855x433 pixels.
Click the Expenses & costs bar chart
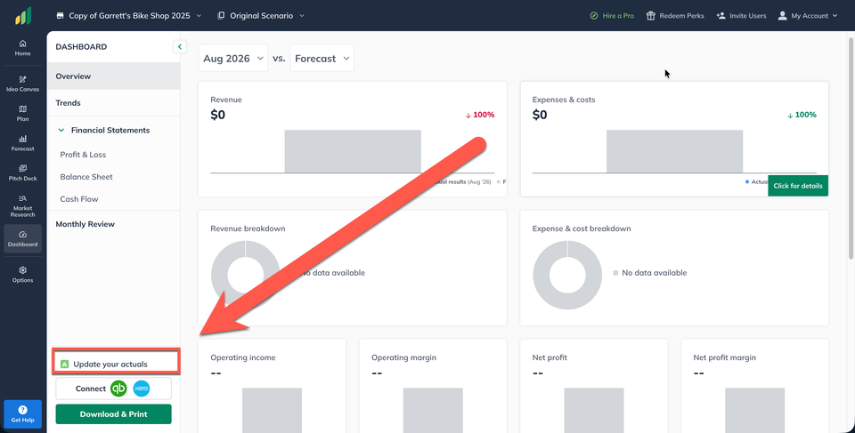click(x=674, y=151)
